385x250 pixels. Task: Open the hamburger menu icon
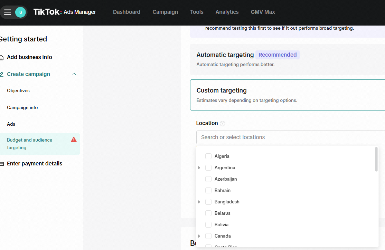point(8,12)
